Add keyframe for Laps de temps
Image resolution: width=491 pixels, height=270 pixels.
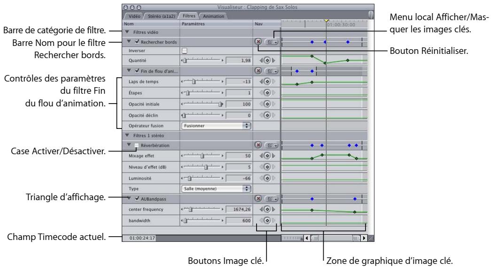point(267,82)
